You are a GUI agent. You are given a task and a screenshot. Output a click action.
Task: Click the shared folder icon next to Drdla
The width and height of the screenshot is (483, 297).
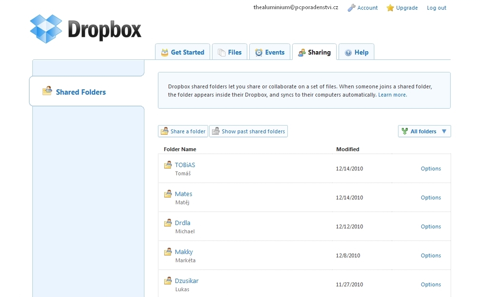tap(168, 223)
